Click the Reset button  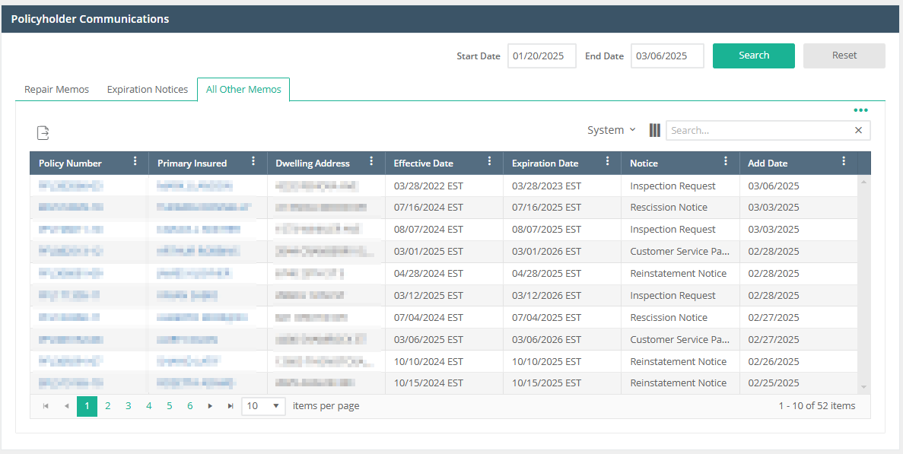pyautogui.click(x=844, y=56)
